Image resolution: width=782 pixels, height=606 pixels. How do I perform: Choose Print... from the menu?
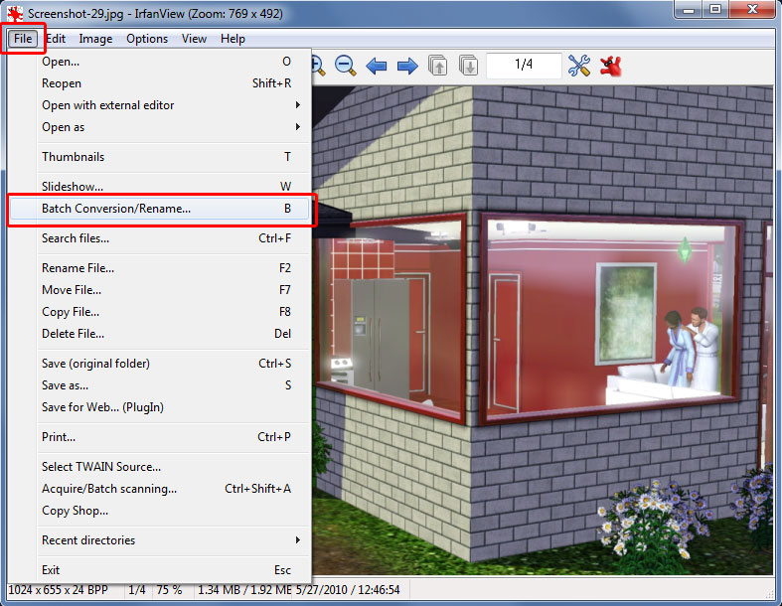click(59, 437)
